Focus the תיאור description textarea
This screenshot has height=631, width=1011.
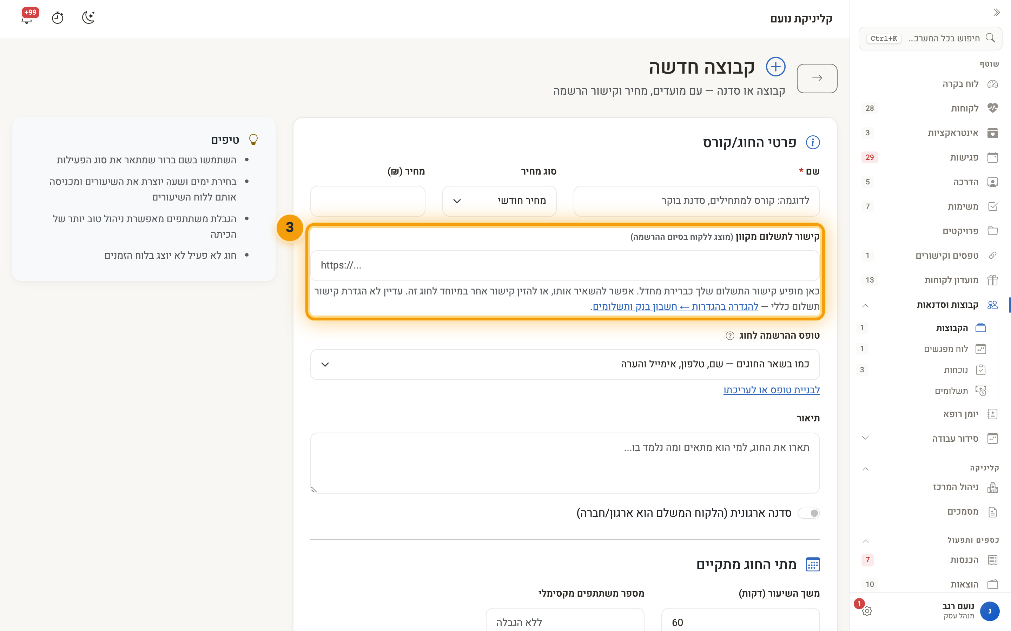pos(565,463)
